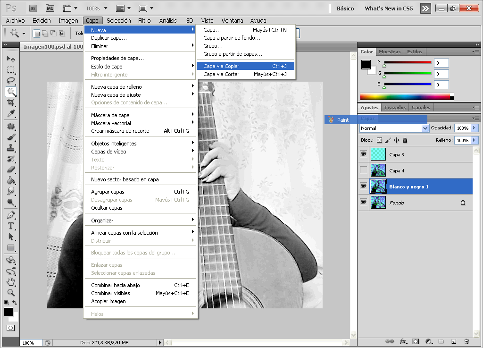Open the Color panel options menu
This screenshot has width=483, height=348.
pos(475,51)
